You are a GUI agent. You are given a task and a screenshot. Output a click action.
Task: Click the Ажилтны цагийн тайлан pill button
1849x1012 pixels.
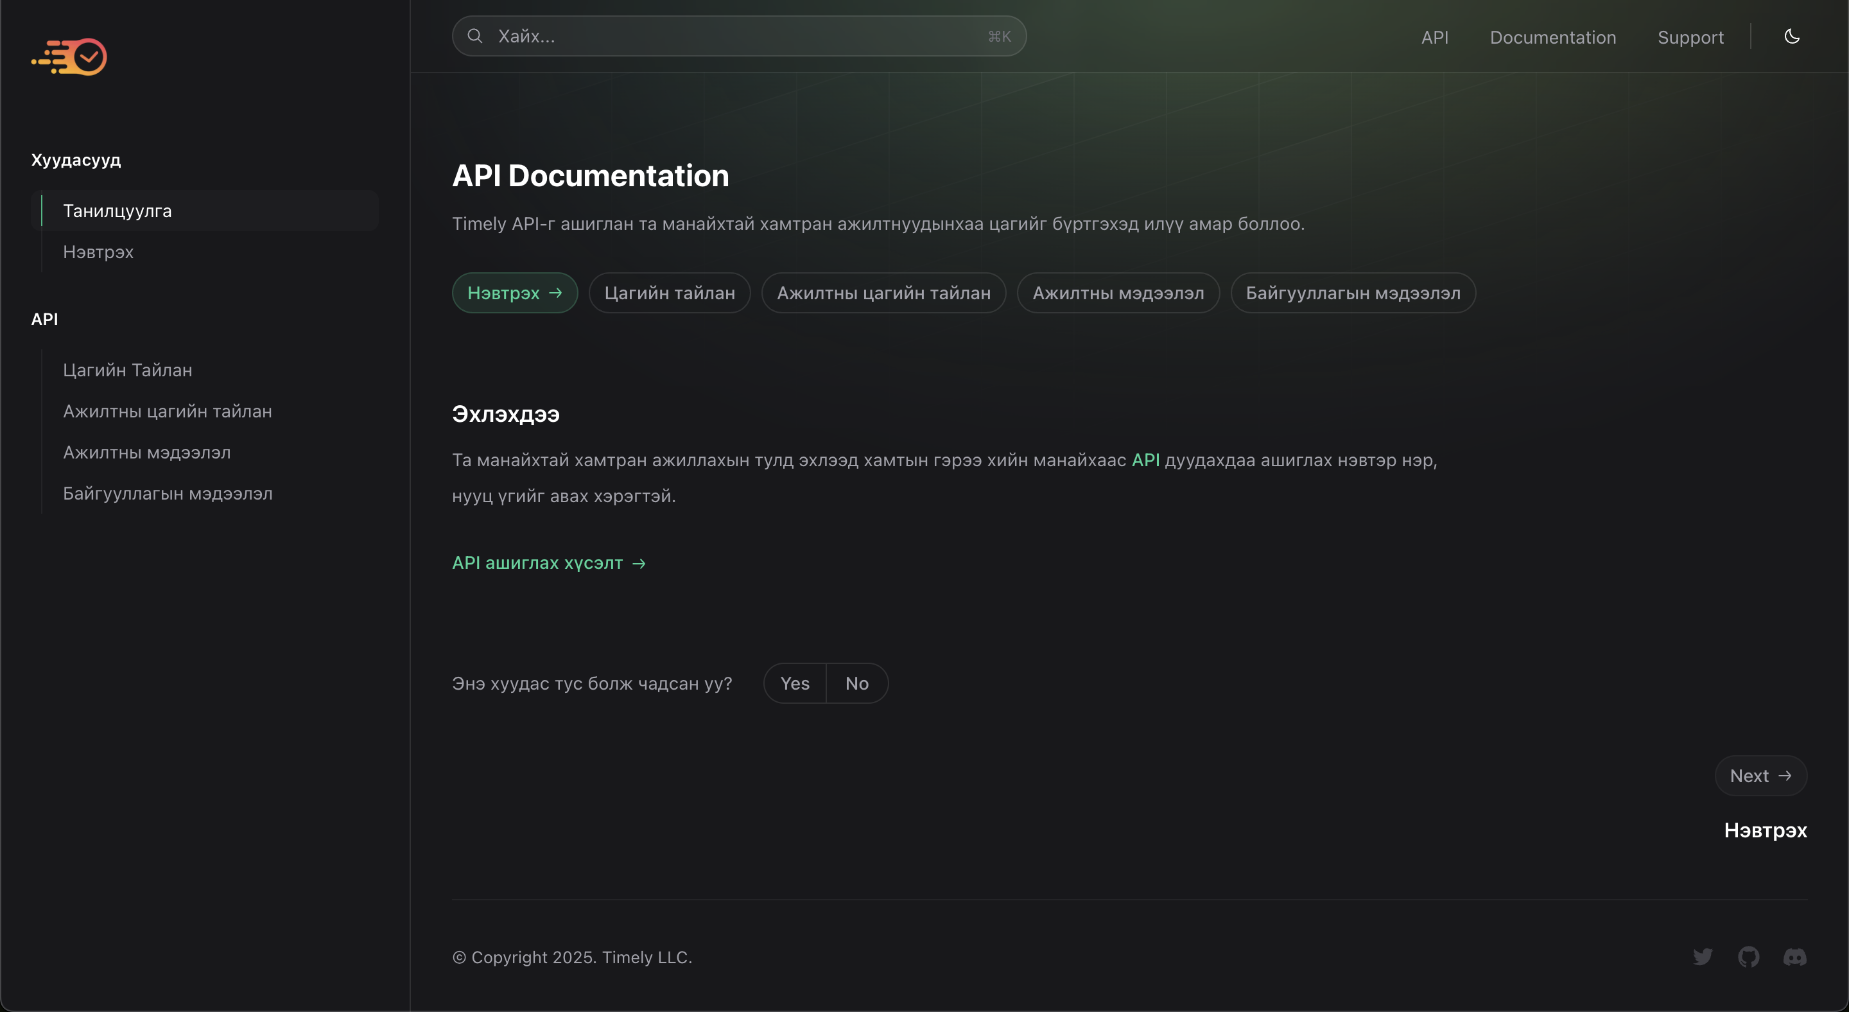(x=883, y=293)
